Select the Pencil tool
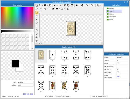This screenshot has height=99, width=130. 37,20
